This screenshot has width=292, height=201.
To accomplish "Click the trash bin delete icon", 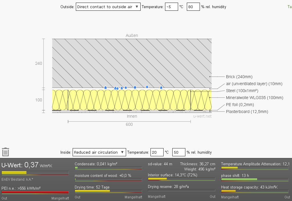I will [x=6, y=152].
